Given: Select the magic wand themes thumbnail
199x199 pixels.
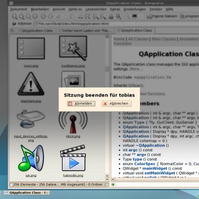Looking at the screenshot, I should (73, 48).
